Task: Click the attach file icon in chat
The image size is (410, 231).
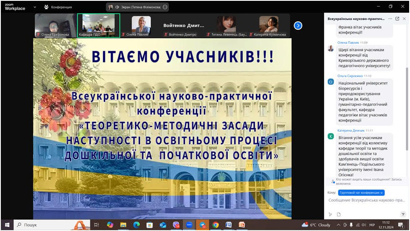Action: [x=339, y=214]
